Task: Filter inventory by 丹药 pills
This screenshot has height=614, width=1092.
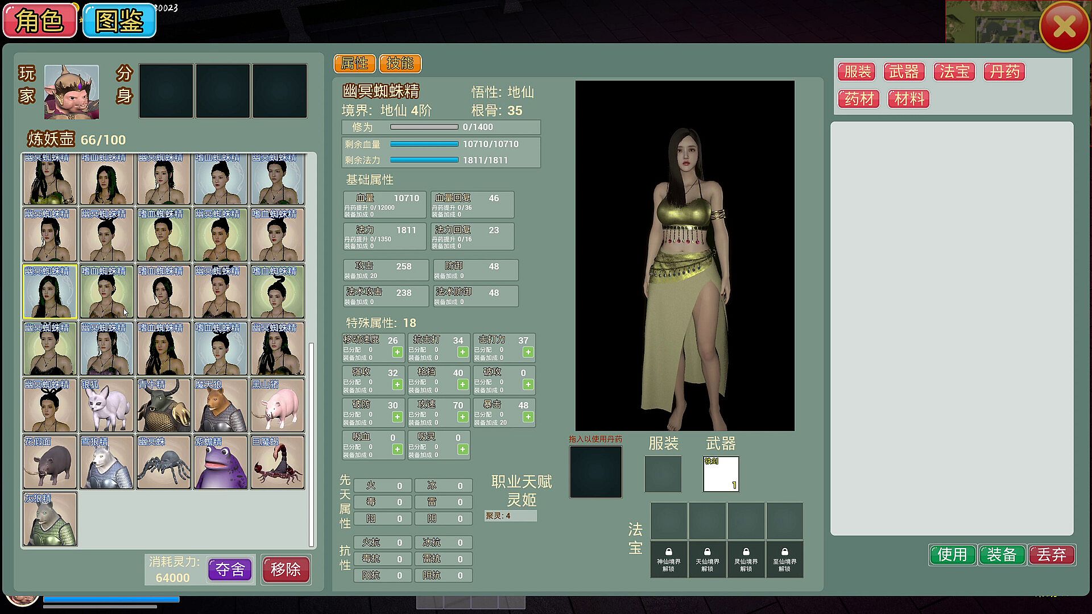Action: pos(1004,72)
